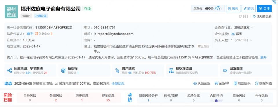
Task: Select the 提示信息 tab
Action: click(x=108, y=98)
